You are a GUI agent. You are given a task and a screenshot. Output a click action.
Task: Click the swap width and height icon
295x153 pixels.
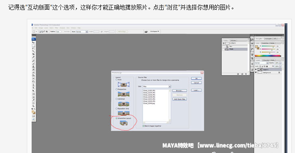[102, 31]
